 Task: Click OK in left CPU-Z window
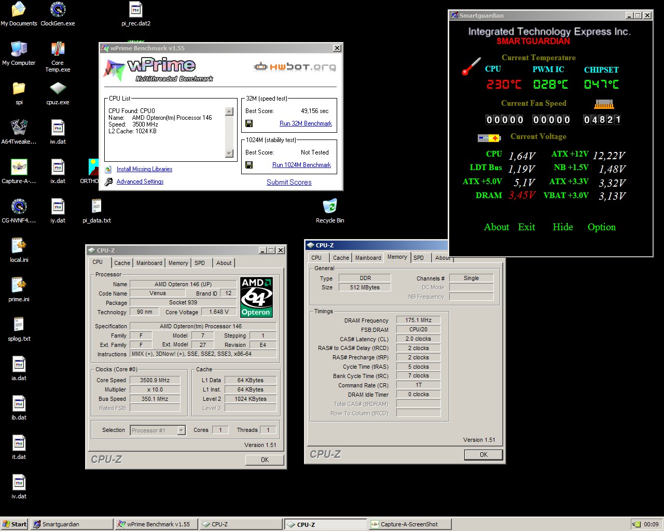[x=265, y=460]
